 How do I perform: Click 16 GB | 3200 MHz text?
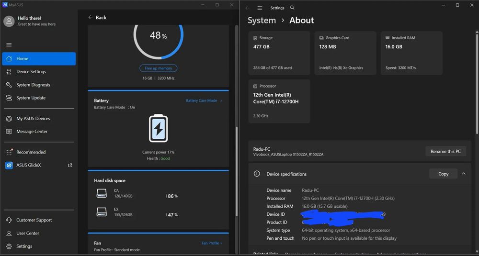pos(158,78)
